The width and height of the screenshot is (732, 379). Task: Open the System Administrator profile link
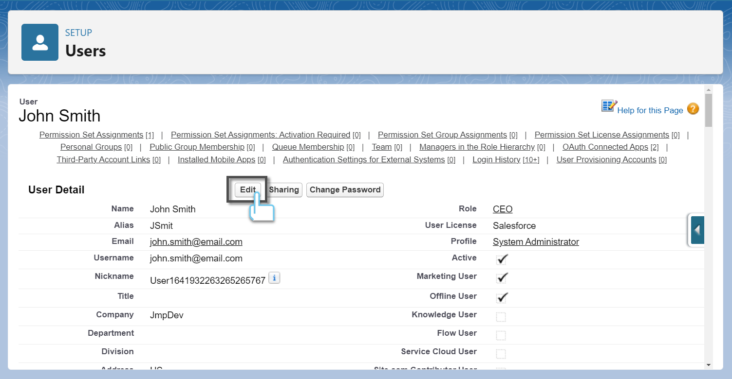pos(536,242)
